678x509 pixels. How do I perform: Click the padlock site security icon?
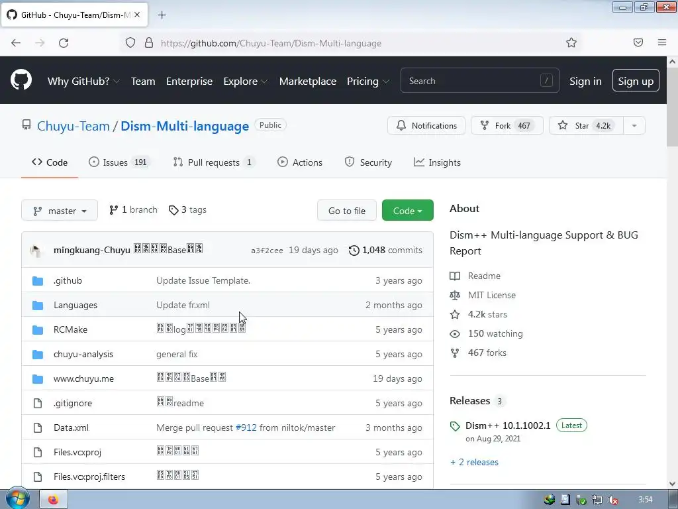point(149,42)
